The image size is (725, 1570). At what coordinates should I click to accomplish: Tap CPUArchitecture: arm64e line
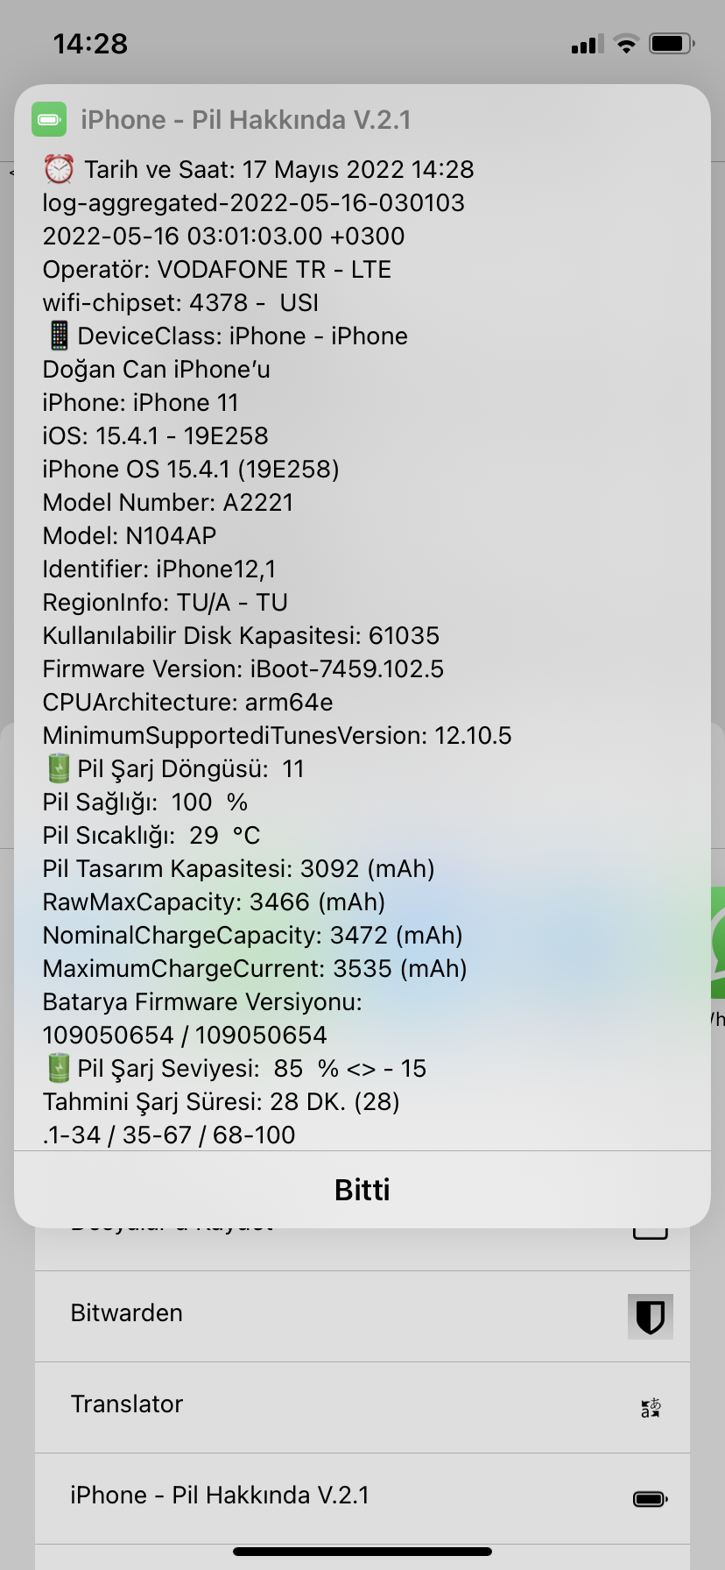click(188, 702)
